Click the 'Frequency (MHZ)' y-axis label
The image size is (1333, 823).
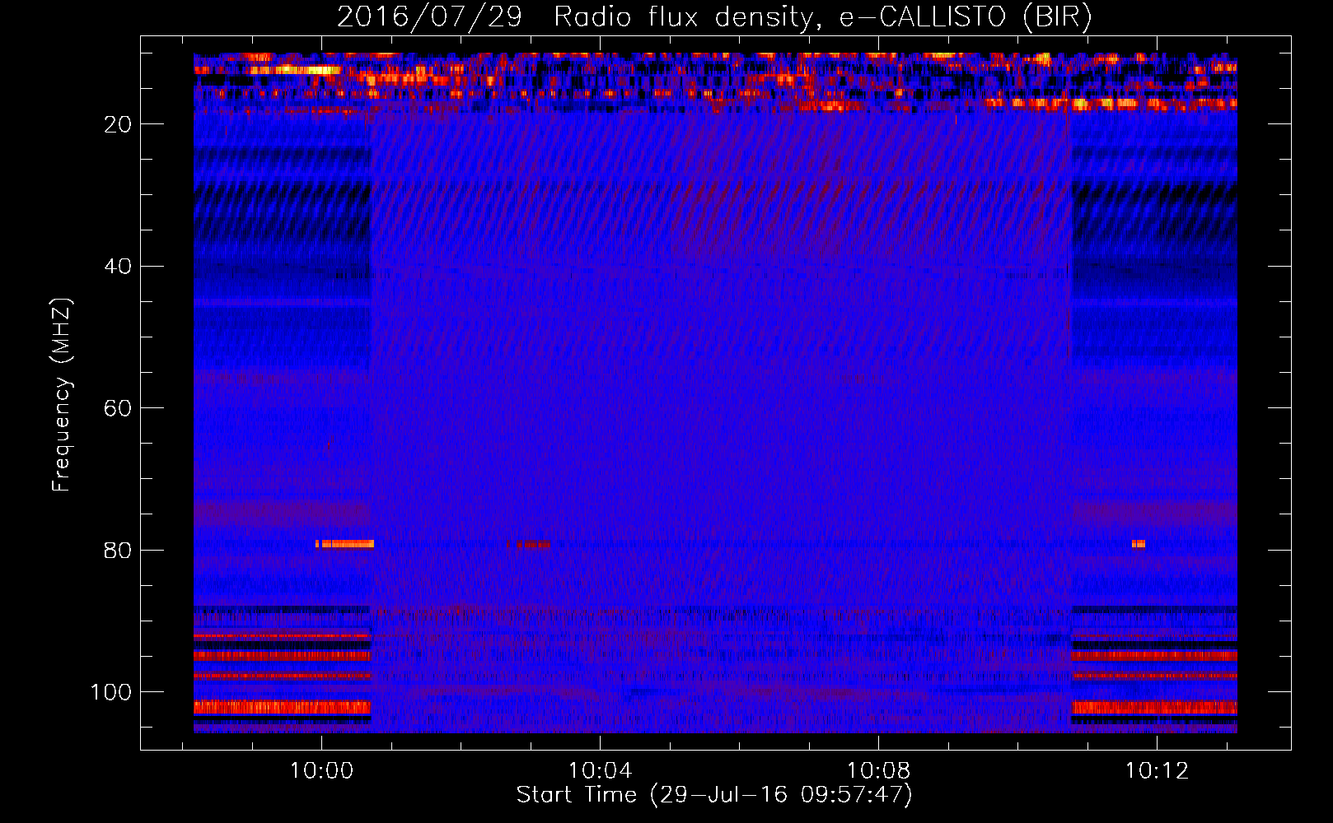tap(62, 394)
